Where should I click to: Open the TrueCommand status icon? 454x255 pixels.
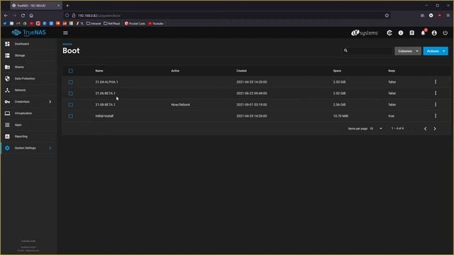(x=389, y=33)
